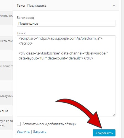This screenshot has height=138, width=124.
Task: Click the Заголовок: field label
Action: pyautogui.click(x=25, y=18)
